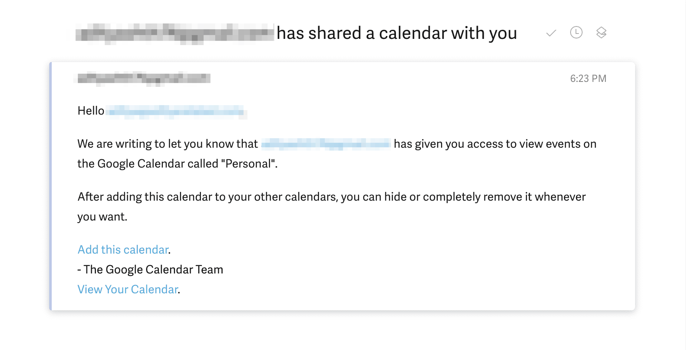Click the Google Calendar Team signature line
This screenshot has width=686, height=350.
click(150, 269)
